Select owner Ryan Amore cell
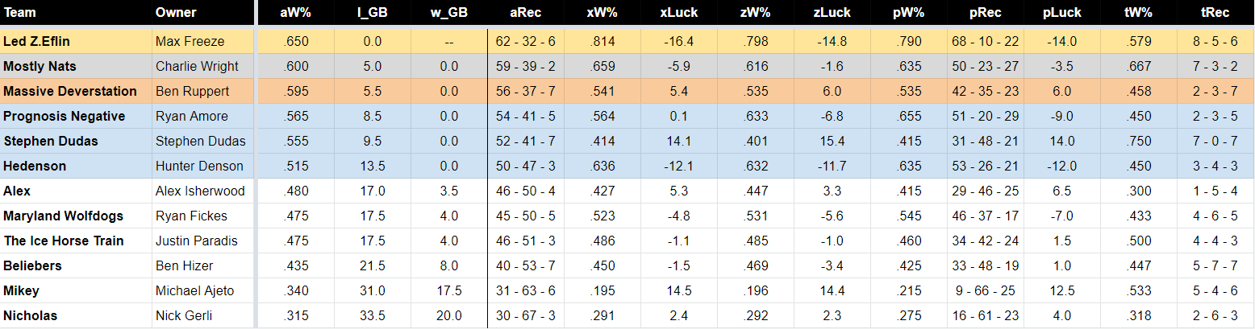Screen dimensions: 1255x329 pyautogui.click(x=203, y=116)
